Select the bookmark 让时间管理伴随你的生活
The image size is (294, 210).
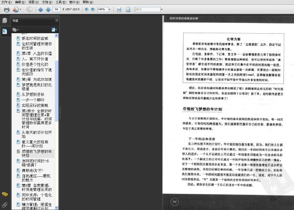37,46
